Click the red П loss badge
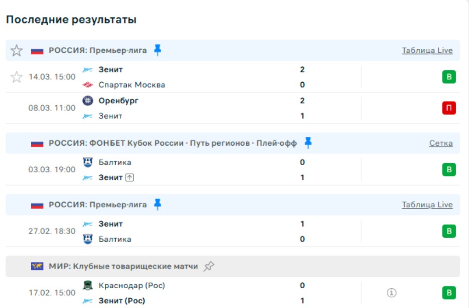469x308 pixels. pyautogui.click(x=449, y=108)
